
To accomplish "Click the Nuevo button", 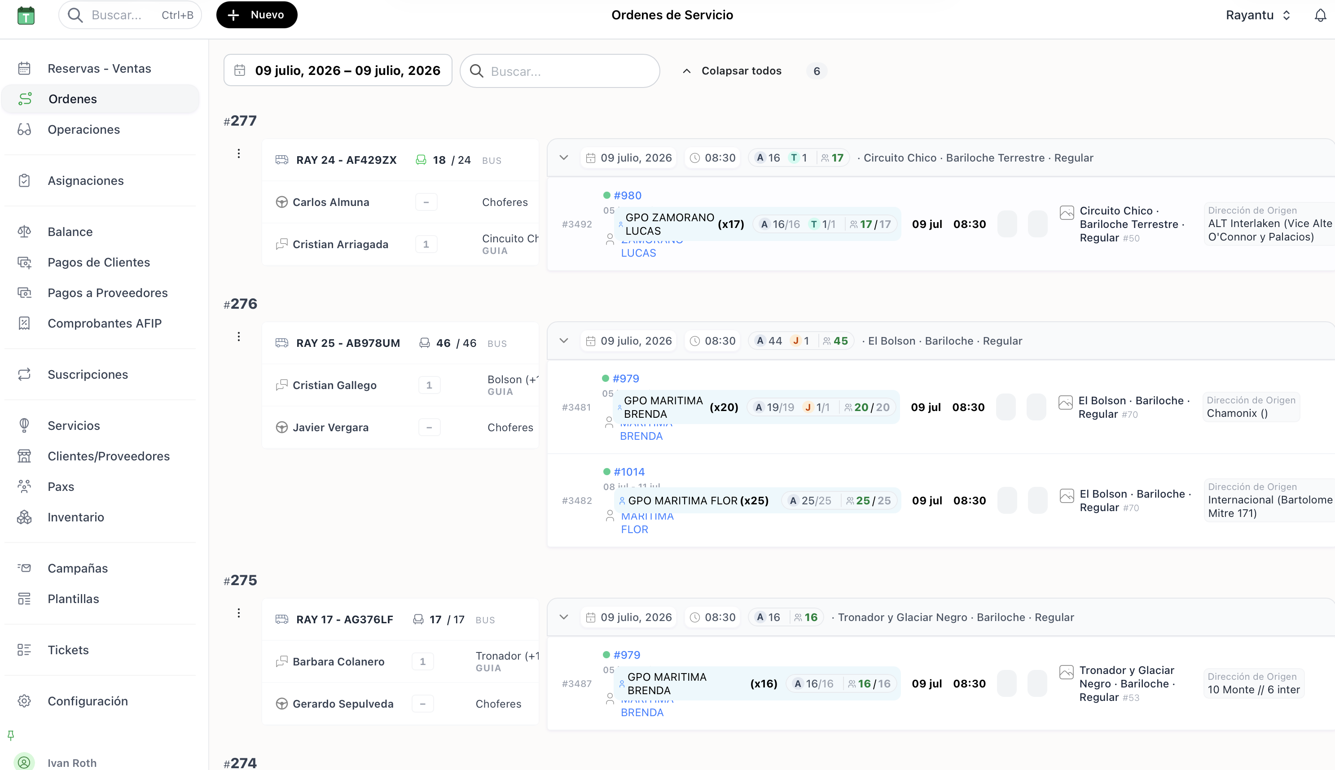I will (256, 15).
